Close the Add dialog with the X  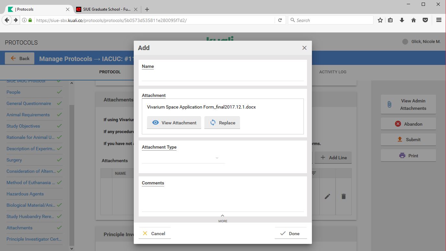pos(304,48)
